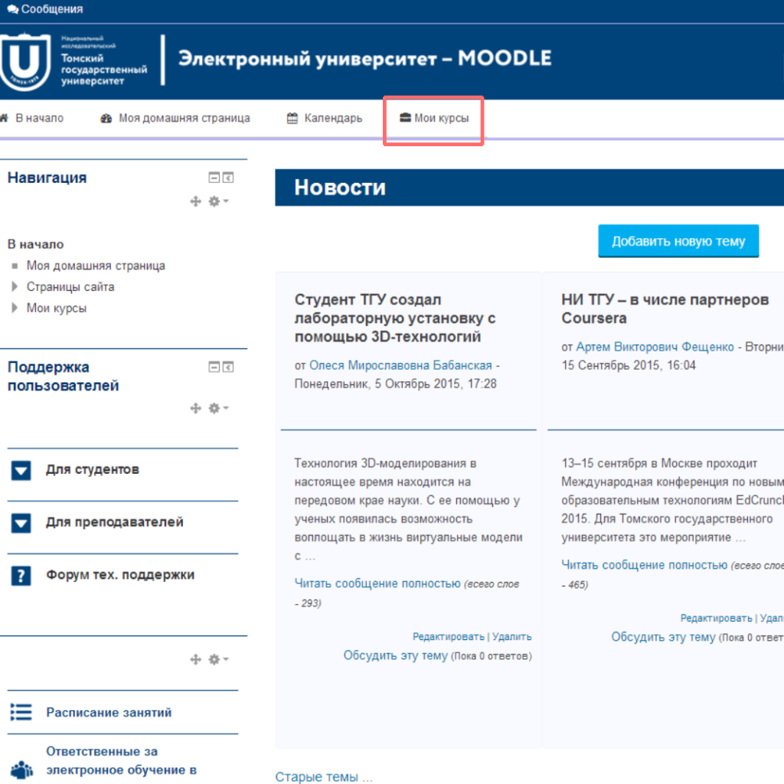Viewport: 784px width, 784px height.
Task: Open Сообщения messages icon in top bar
Action: pos(12,9)
